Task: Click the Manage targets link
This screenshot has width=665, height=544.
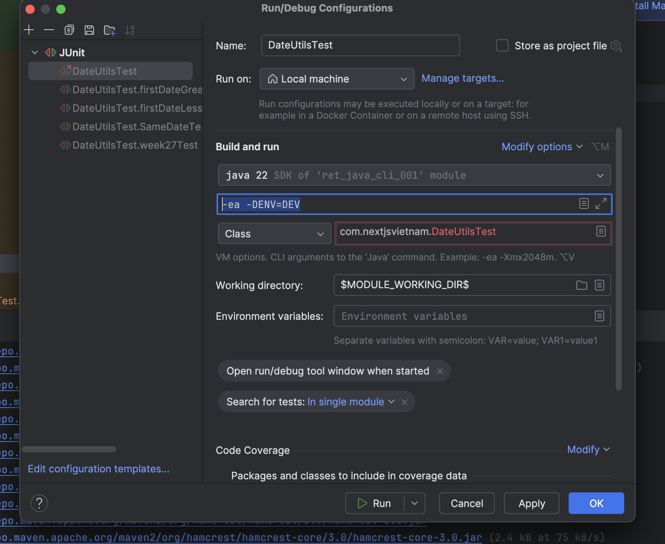Action: tap(463, 78)
